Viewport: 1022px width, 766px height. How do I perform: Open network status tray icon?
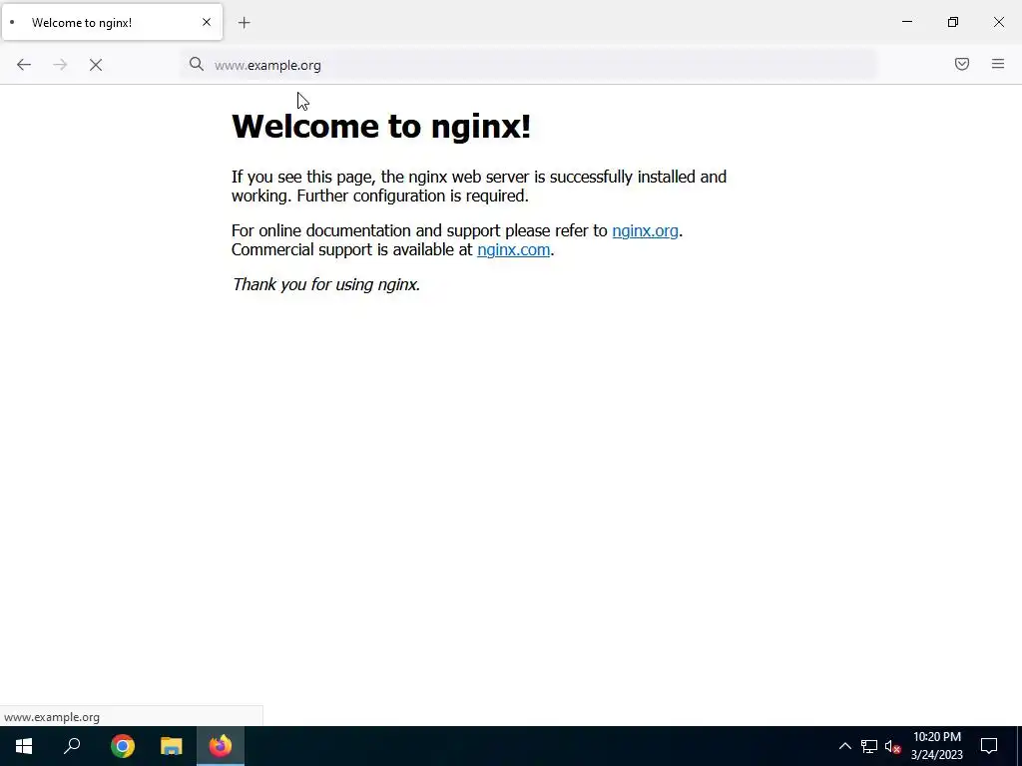(869, 746)
